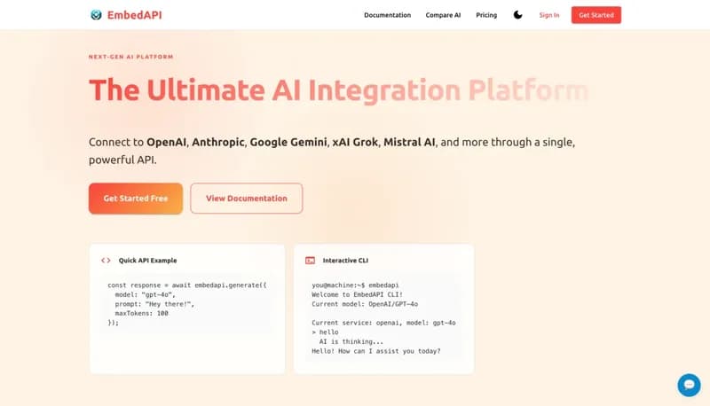Open the chat support bubble
710x406 pixels.
pos(689,385)
